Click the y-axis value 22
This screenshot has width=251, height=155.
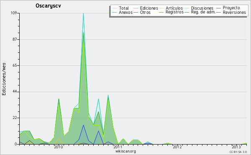(x=15, y=118)
